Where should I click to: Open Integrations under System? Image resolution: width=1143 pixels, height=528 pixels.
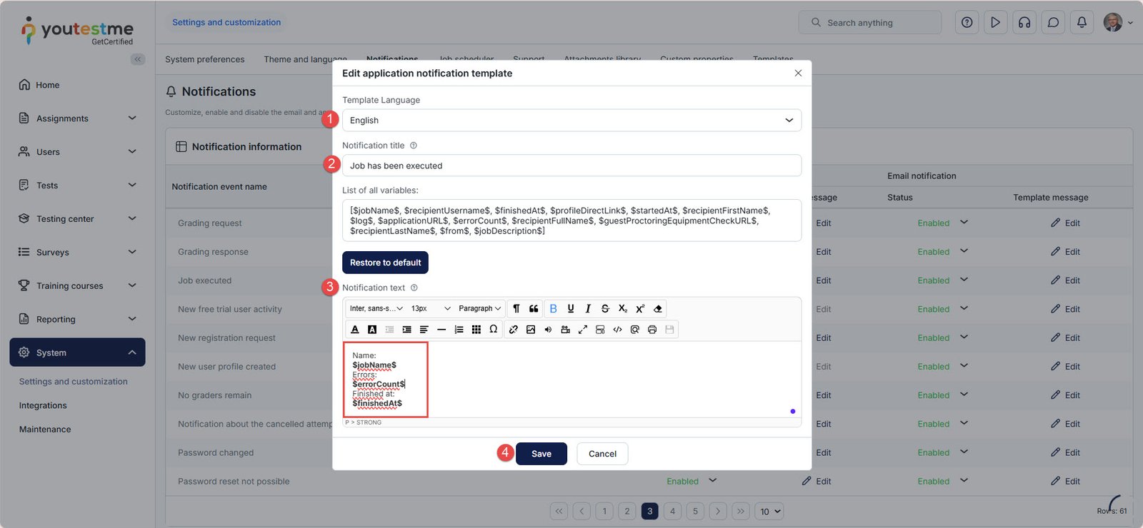(43, 406)
